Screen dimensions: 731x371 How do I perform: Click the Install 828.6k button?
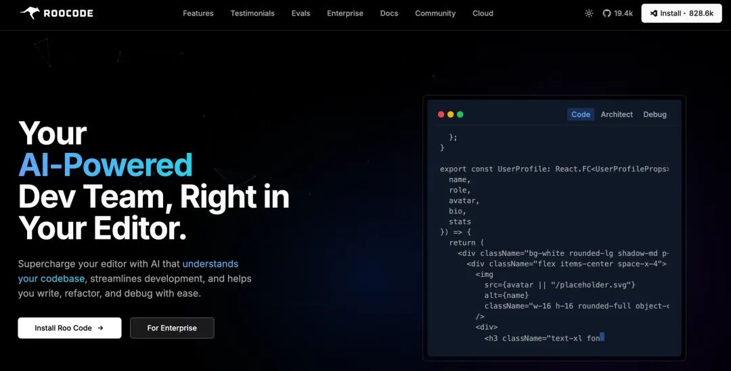point(682,14)
